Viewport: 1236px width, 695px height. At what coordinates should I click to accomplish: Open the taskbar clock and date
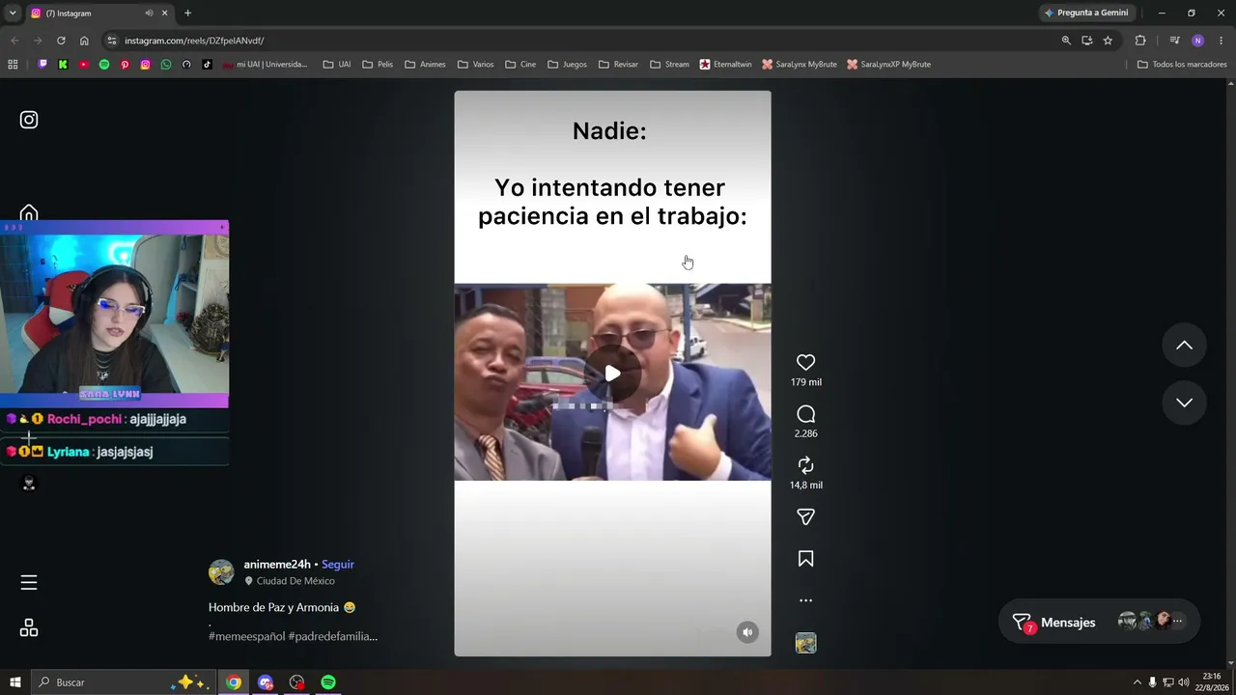[x=1213, y=682]
